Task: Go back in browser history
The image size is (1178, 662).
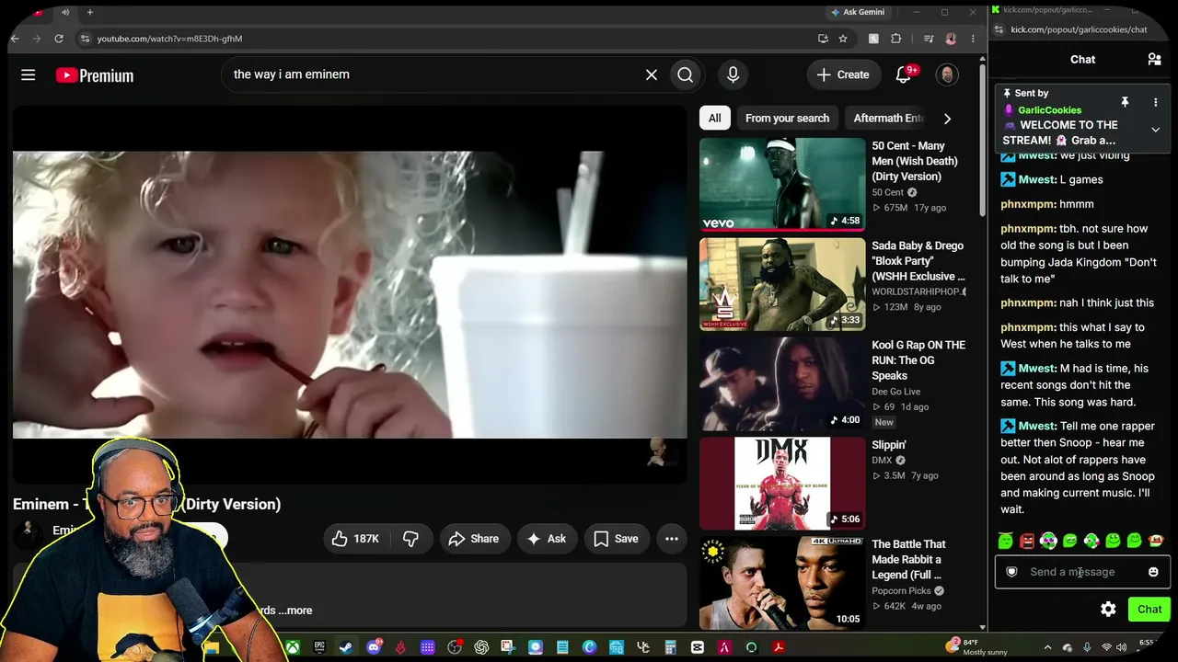Action: tap(15, 39)
